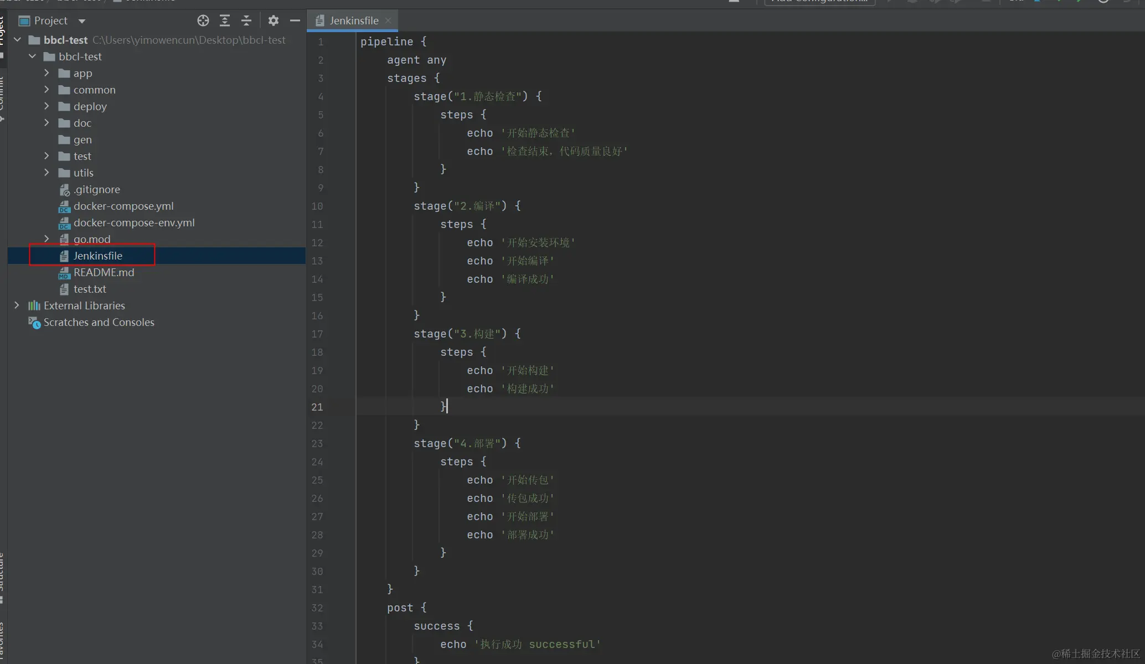This screenshot has height=664, width=1145.
Task: Close the Jenkinsfile editor tab
Action: (388, 20)
